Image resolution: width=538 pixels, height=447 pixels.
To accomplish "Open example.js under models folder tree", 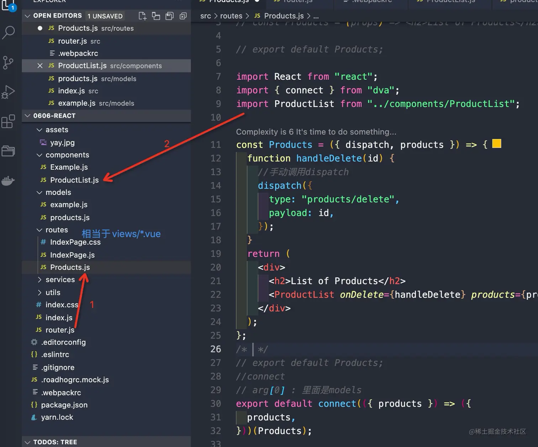I will [106, 205].
